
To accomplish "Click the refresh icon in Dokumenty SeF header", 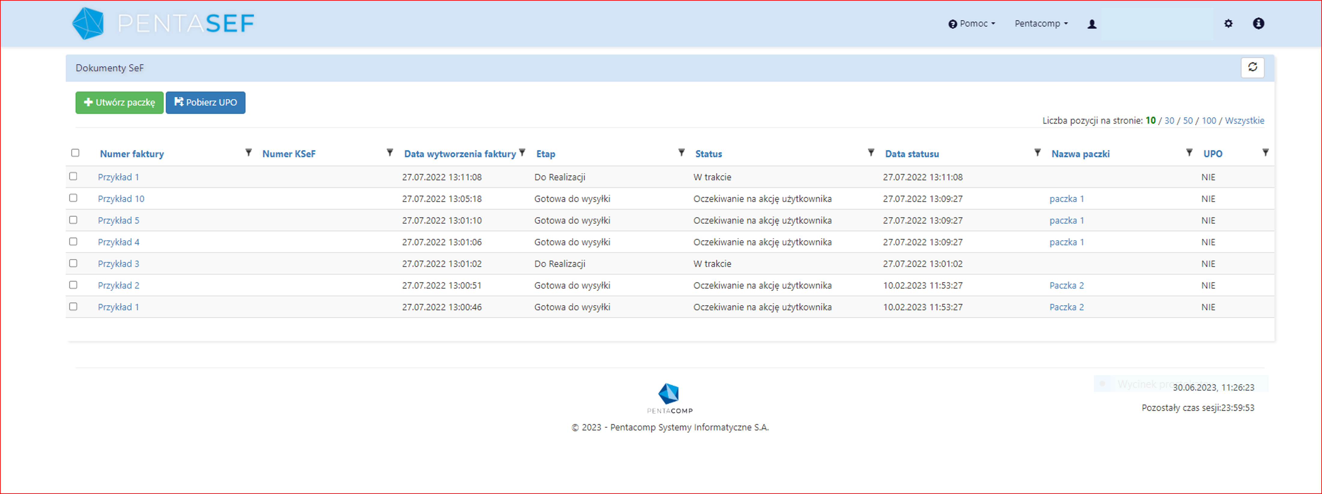I will tap(1252, 67).
